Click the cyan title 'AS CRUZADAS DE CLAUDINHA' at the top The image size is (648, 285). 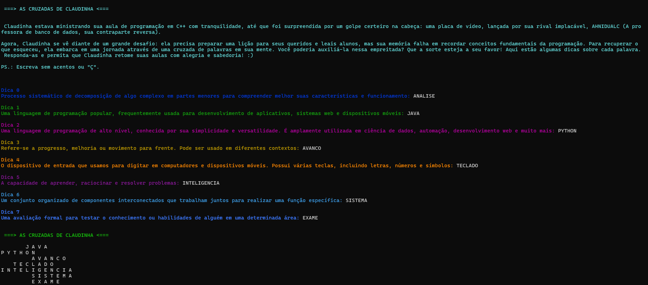(56, 9)
